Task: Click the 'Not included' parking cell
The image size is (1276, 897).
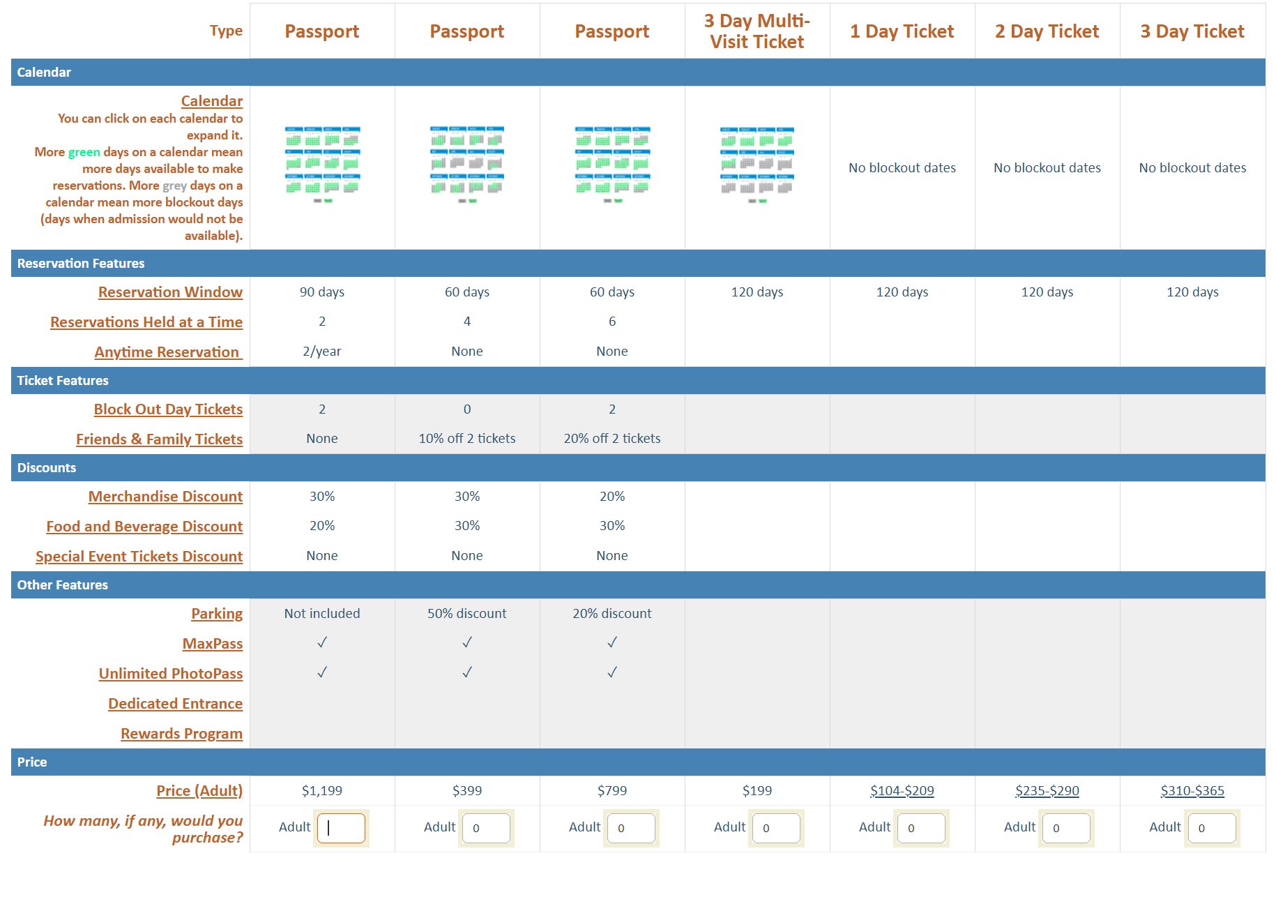Action: click(x=322, y=614)
